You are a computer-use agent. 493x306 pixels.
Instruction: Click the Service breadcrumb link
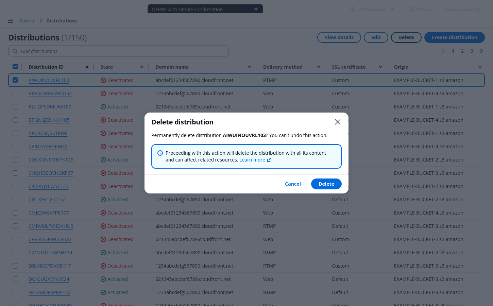pyautogui.click(x=28, y=21)
